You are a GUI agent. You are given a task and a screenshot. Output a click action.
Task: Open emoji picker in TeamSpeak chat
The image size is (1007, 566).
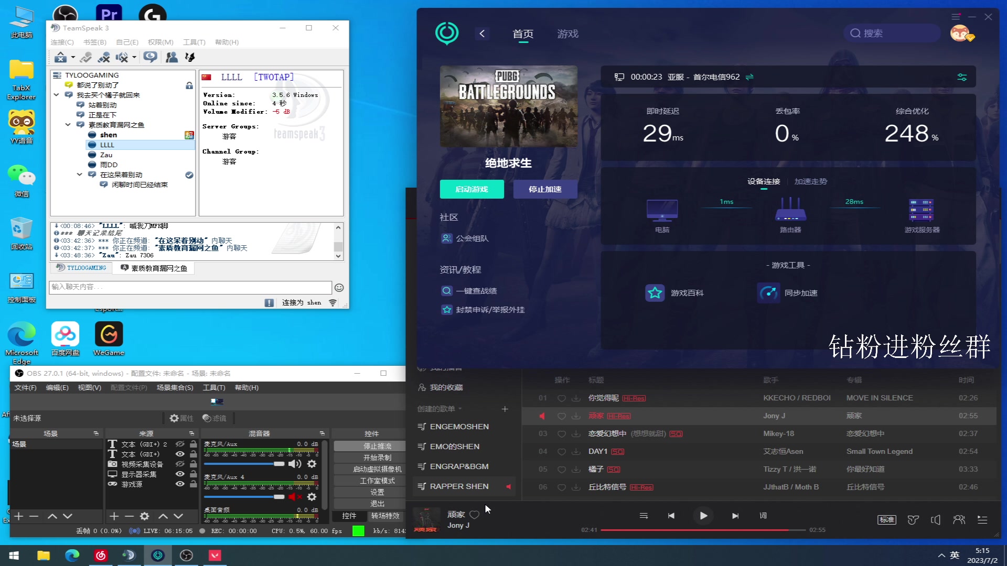coord(339,288)
